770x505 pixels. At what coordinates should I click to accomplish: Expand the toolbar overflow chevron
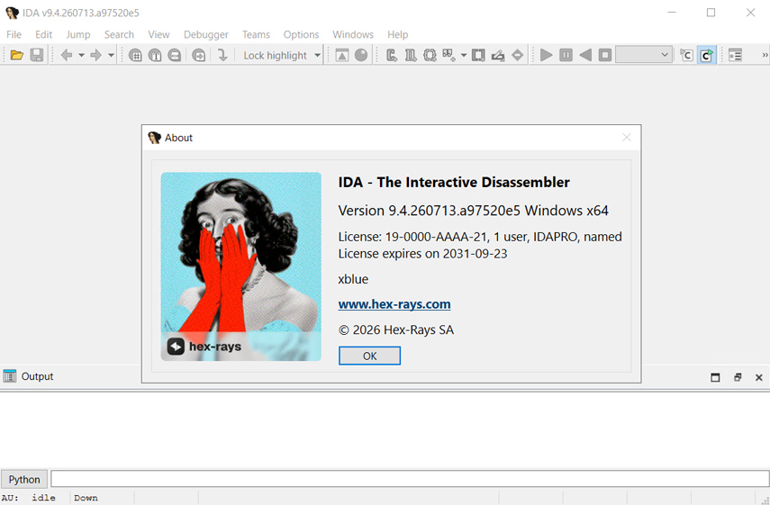point(765,55)
